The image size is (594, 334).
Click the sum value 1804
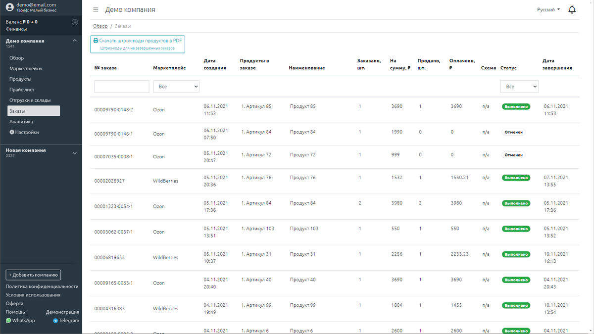click(x=396, y=305)
